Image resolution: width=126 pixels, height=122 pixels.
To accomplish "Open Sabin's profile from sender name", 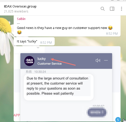I will tap(21, 19).
